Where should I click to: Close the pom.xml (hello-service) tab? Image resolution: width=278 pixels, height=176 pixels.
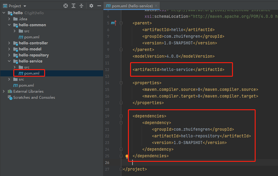[156, 6]
